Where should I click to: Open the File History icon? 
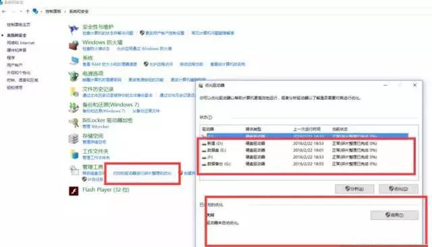pos(74,92)
